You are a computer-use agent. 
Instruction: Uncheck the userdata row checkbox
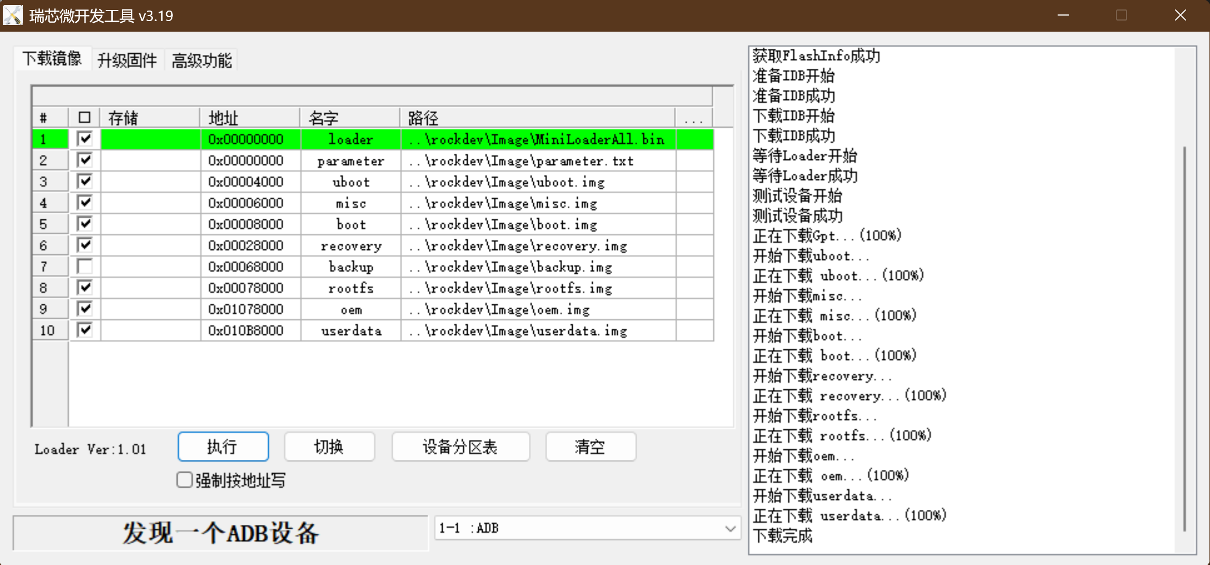pos(85,331)
